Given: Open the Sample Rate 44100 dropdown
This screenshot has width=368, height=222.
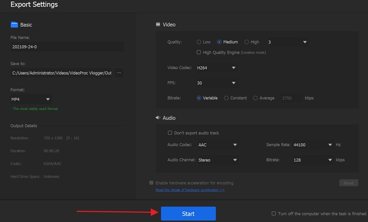Looking at the screenshot, I should click(x=312, y=145).
